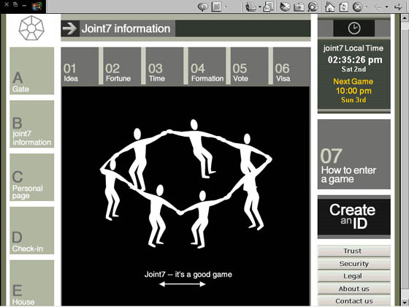Click the heptagon Joint7 logo

(31, 28)
